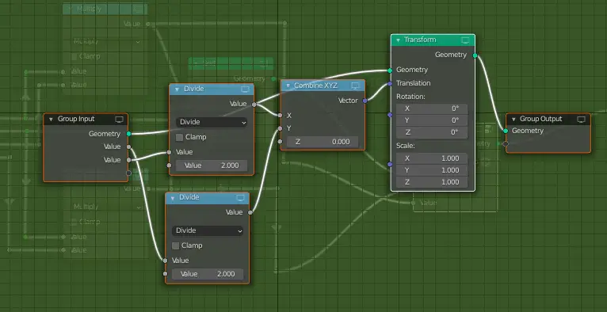Image resolution: width=607 pixels, height=312 pixels.
Task: Click the Scale vector socket on Transform node
Action: (x=390, y=164)
